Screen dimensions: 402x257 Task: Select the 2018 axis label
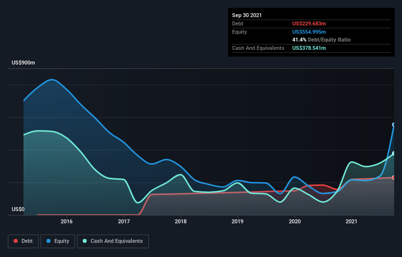pos(181,221)
